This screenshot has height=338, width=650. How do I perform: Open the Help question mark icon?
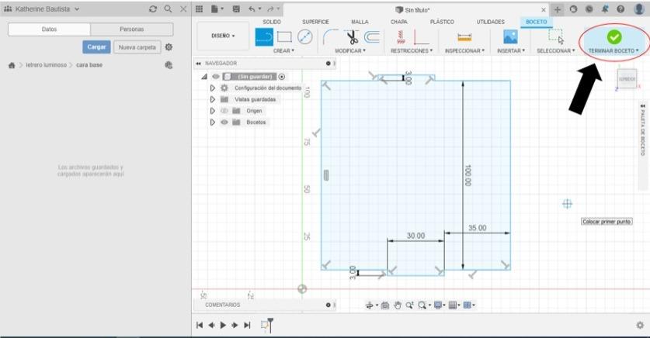click(620, 9)
